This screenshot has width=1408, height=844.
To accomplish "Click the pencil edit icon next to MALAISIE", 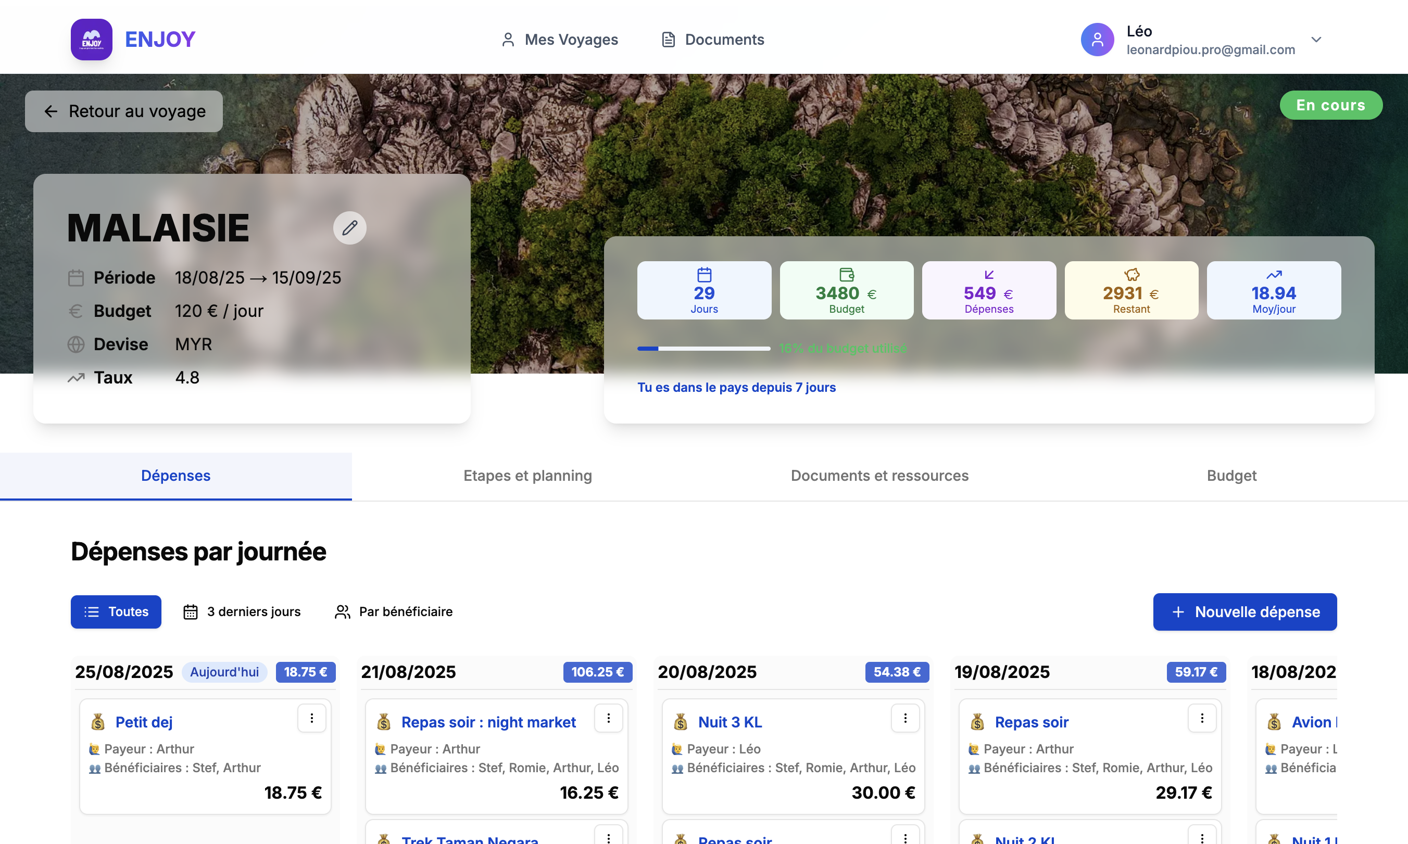I will coord(349,228).
